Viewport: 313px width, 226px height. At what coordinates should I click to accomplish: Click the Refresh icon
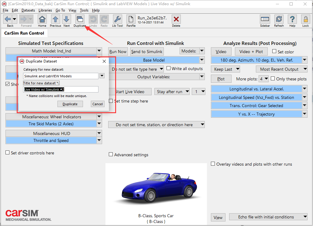279,19
